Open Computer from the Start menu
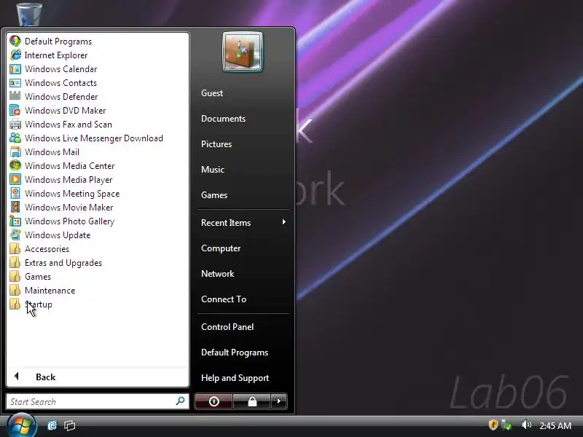 tap(221, 248)
